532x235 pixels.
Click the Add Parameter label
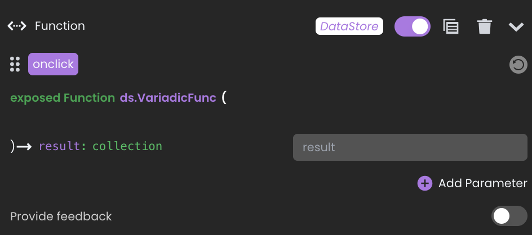point(483,183)
